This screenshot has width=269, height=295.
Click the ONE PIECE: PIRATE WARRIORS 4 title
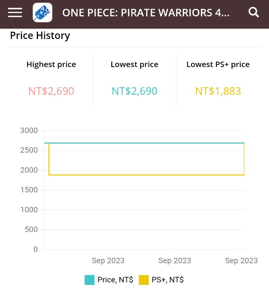(x=146, y=13)
